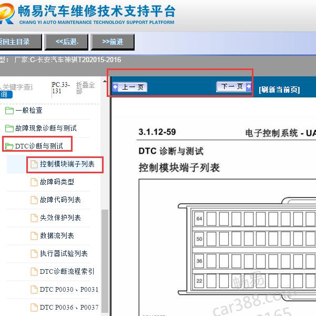316x316 pixels.
Task: Click the PC.33-131 label
Action: pos(60,87)
